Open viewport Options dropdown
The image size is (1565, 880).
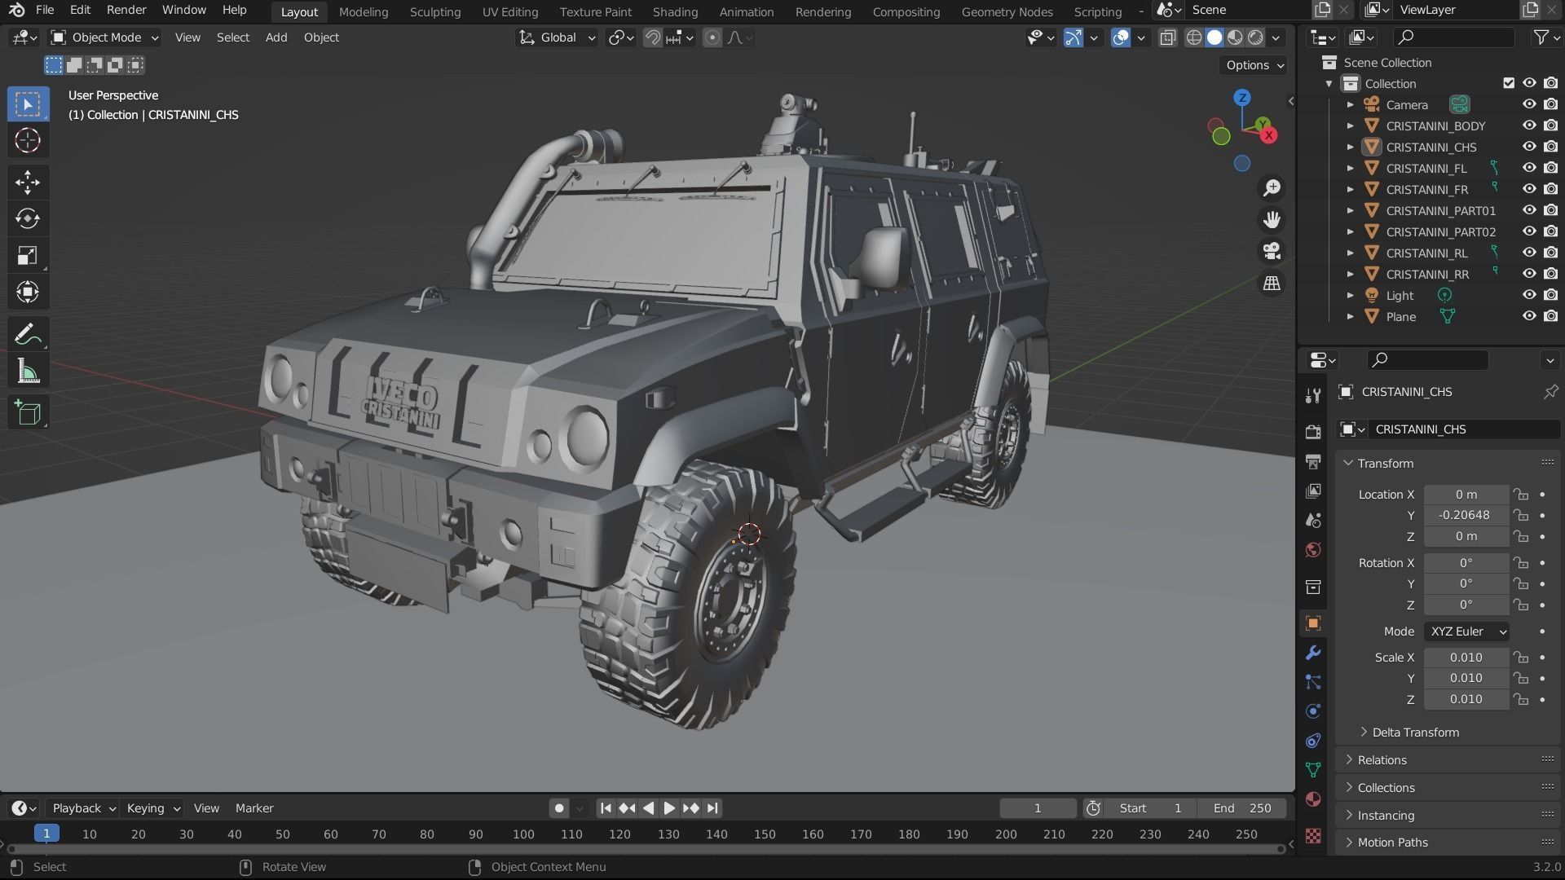(1254, 65)
